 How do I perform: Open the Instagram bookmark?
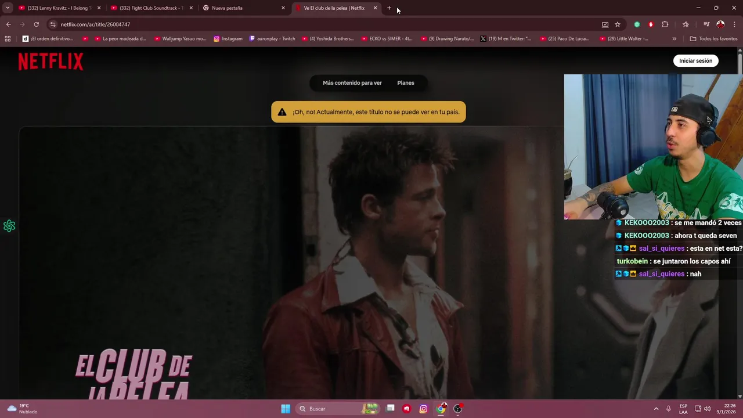pos(228,39)
